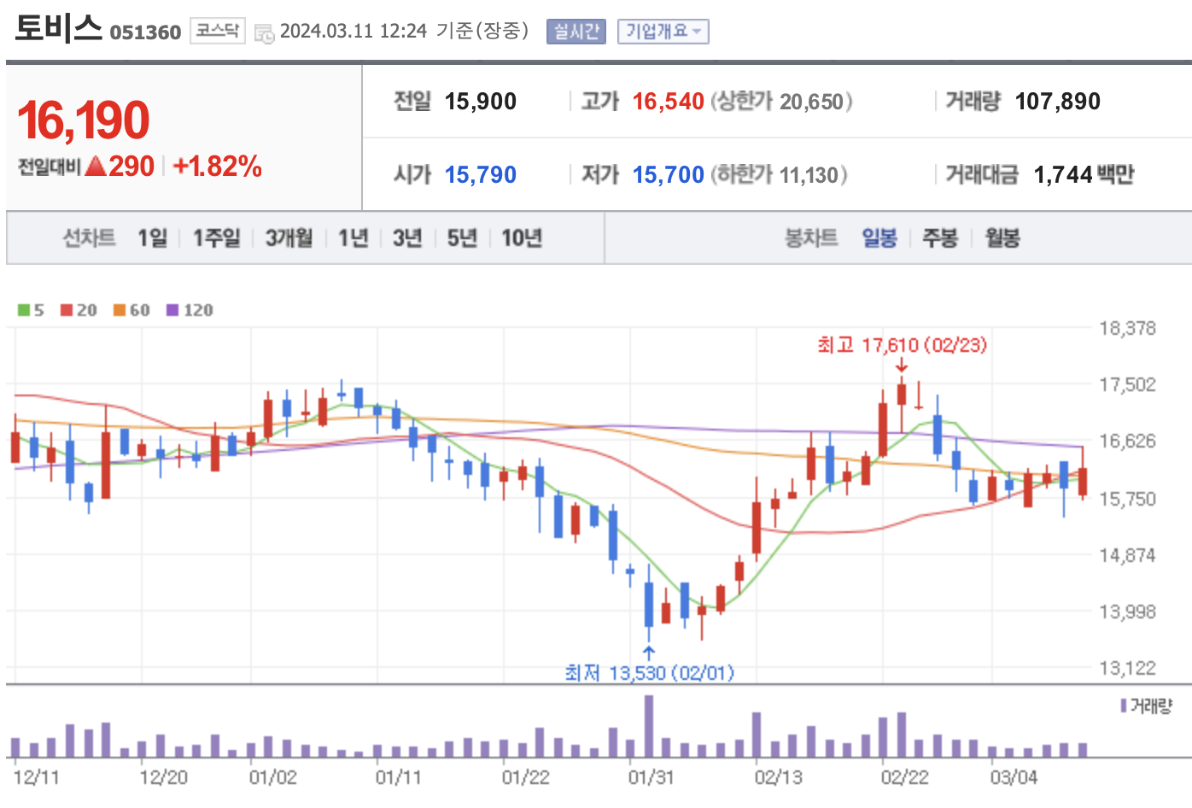Select the 10년 line chart tab
Image resolution: width=1192 pixels, height=808 pixels.
[522, 237]
